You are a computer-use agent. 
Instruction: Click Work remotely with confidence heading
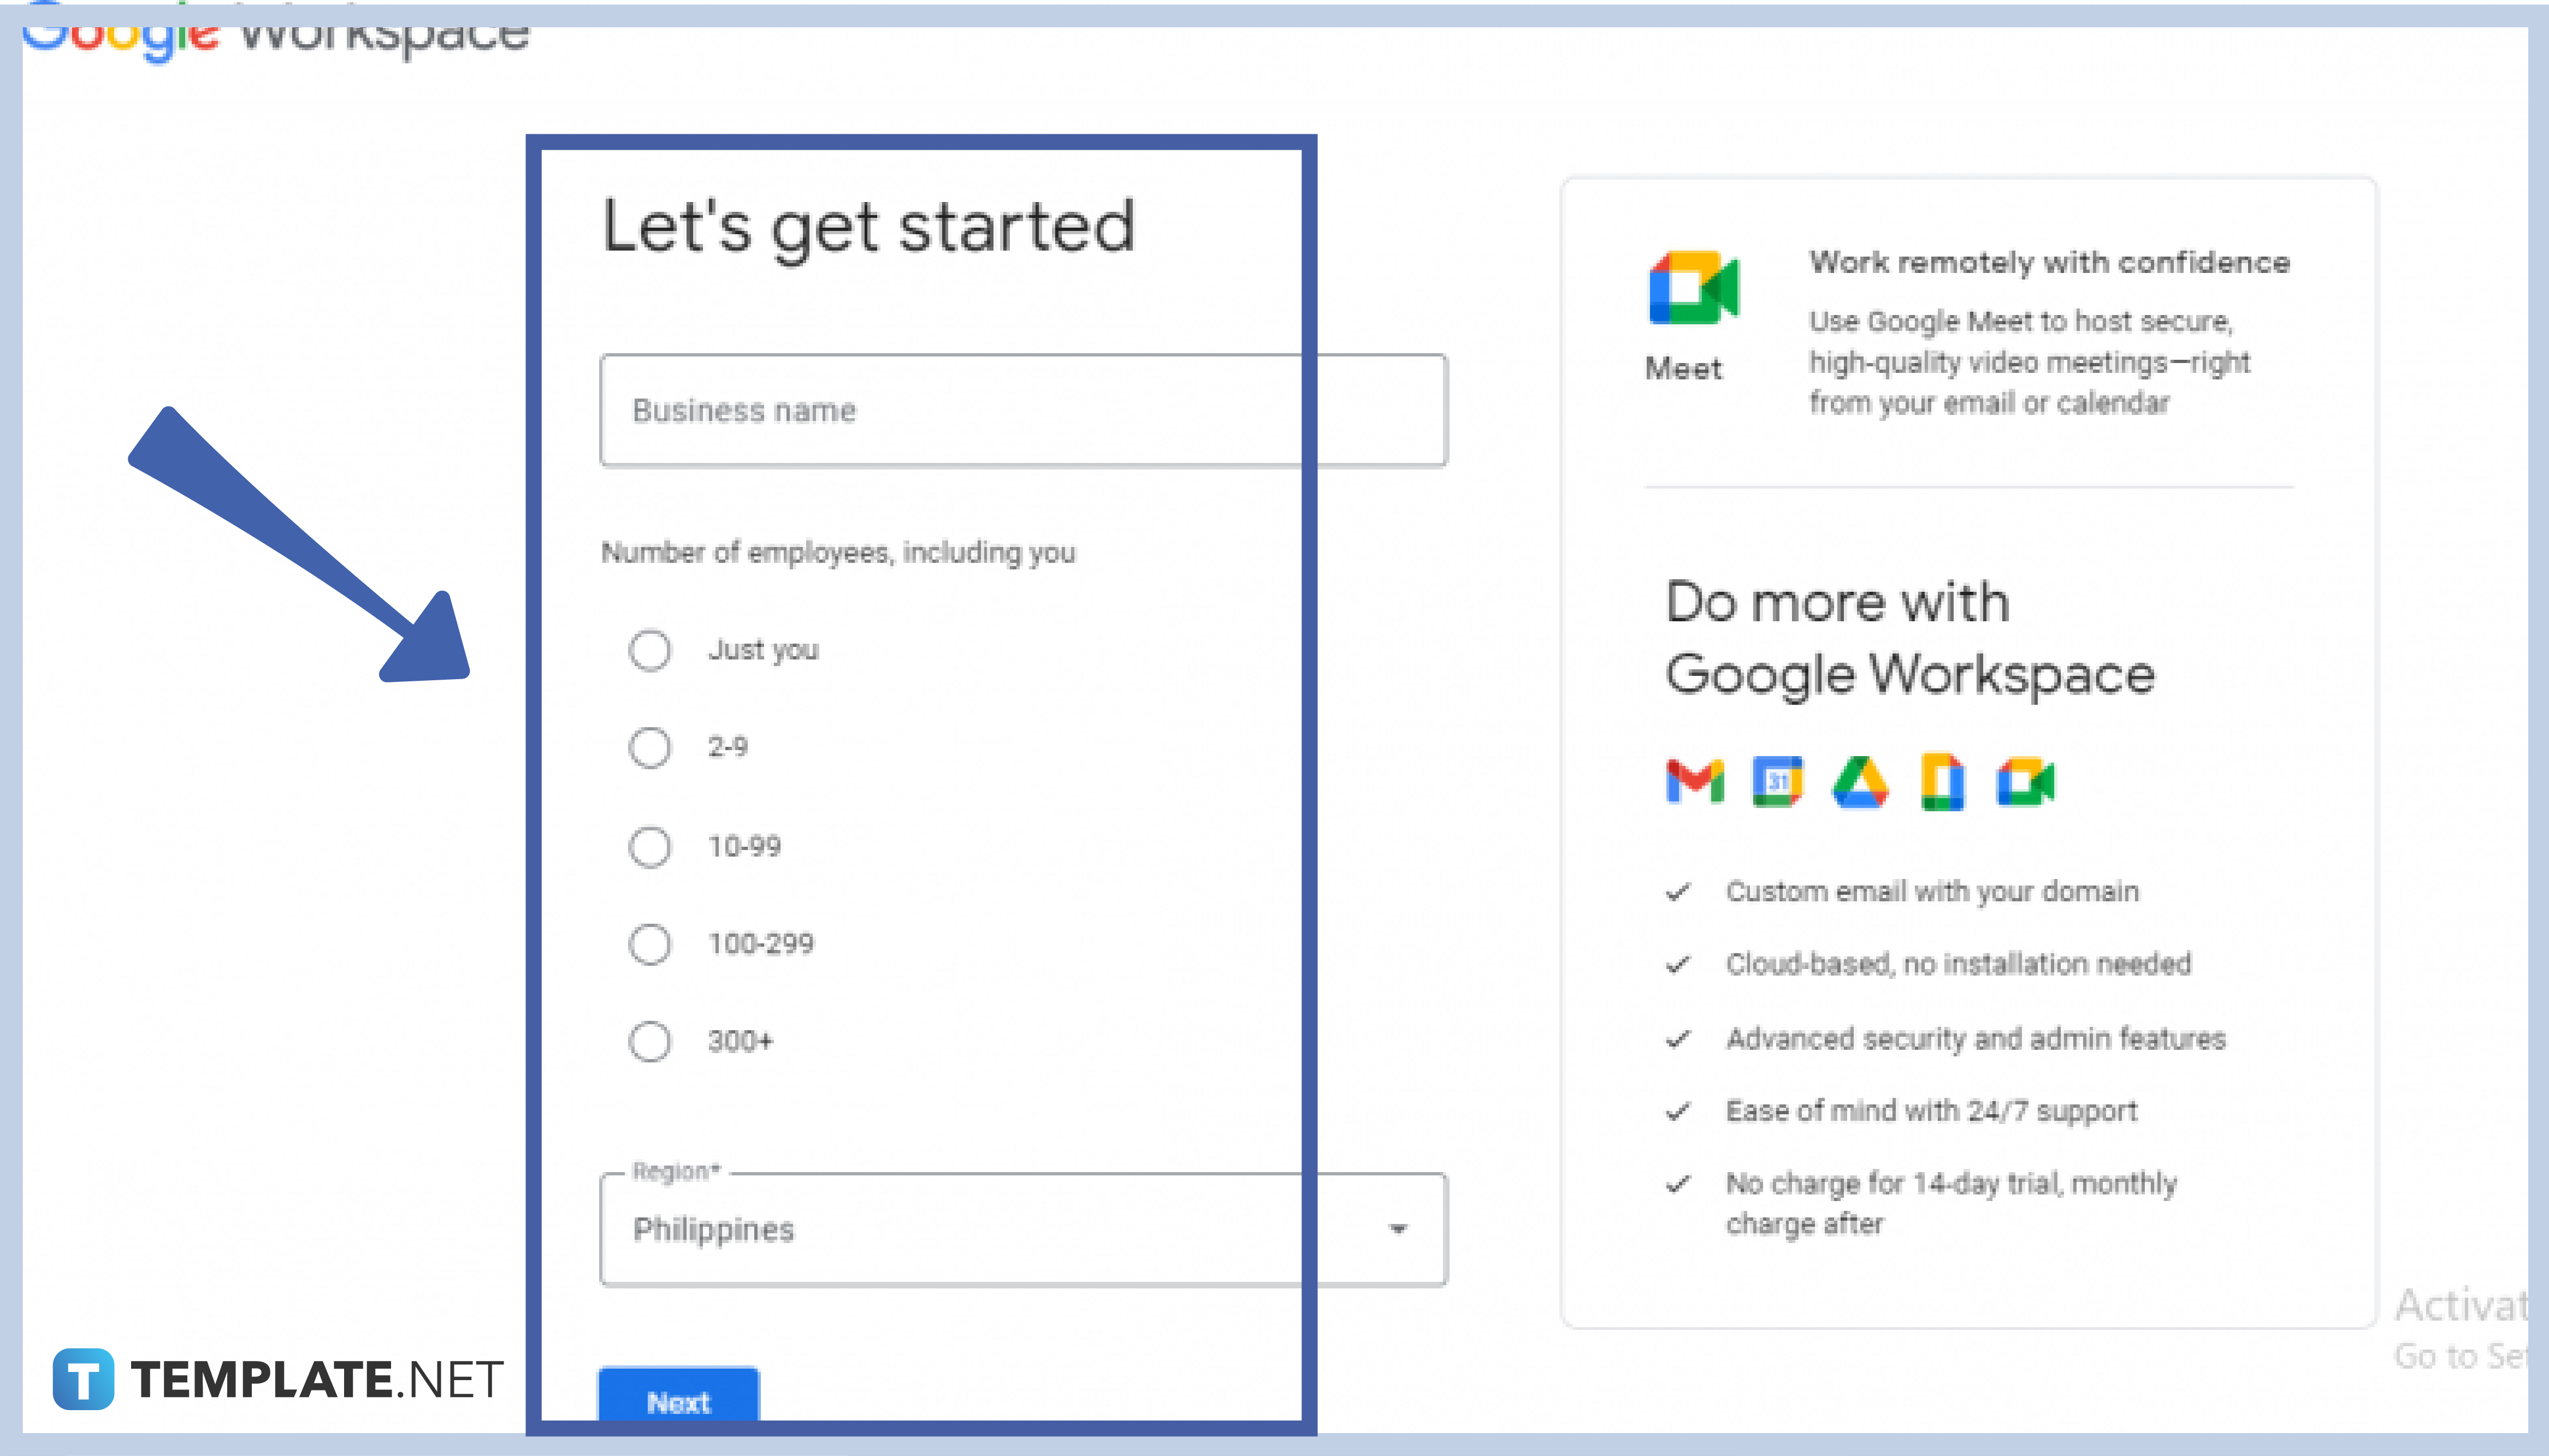(2049, 262)
